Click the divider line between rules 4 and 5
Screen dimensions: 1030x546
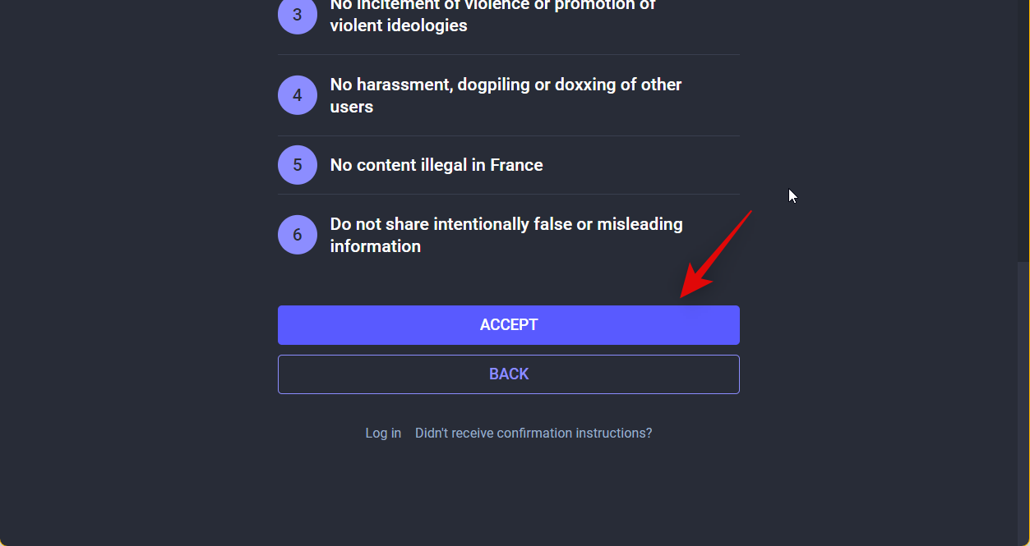[x=508, y=135]
